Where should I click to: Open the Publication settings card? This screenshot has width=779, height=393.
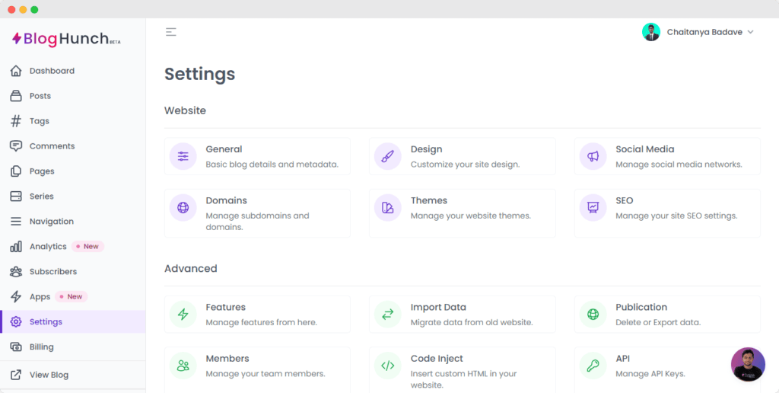[x=666, y=315]
